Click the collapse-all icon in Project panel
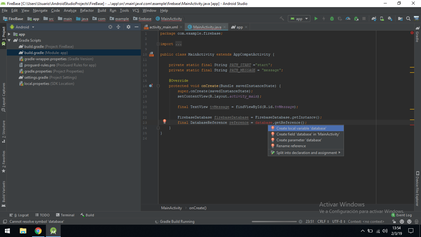Image resolution: width=421 pixels, height=237 pixels. pos(118,27)
